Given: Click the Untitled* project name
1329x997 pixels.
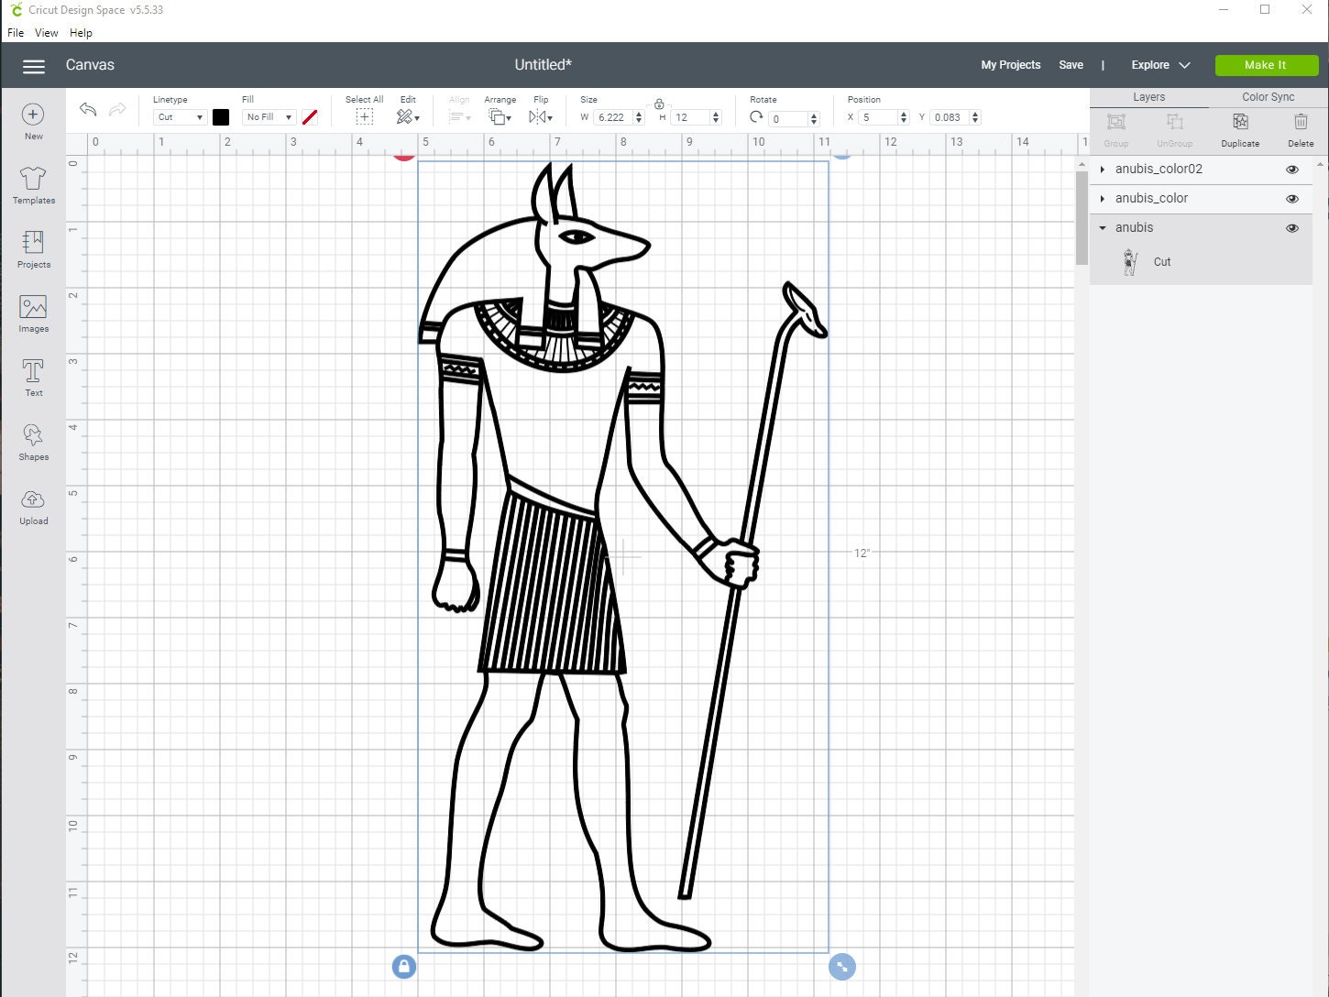Looking at the screenshot, I should [543, 65].
